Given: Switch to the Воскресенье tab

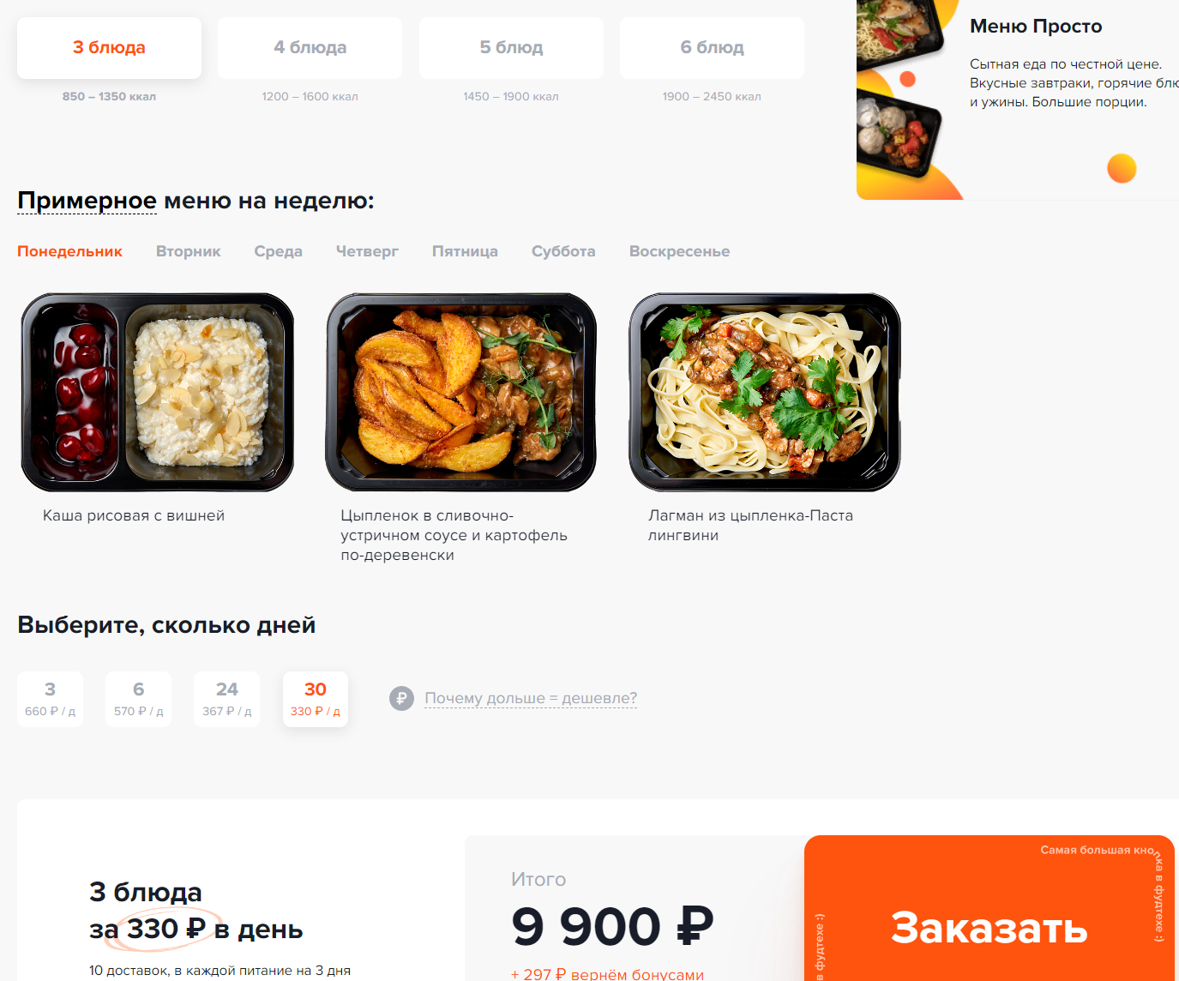Looking at the screenshot, I should (x=679, y=251).
